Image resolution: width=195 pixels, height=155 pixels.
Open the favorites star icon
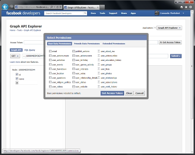(186, 7)
